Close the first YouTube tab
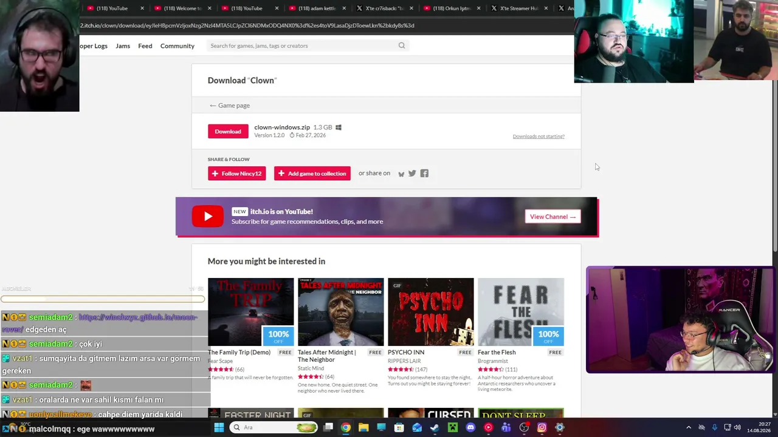This screenshot has width=778, height=437. click(142, 8)
